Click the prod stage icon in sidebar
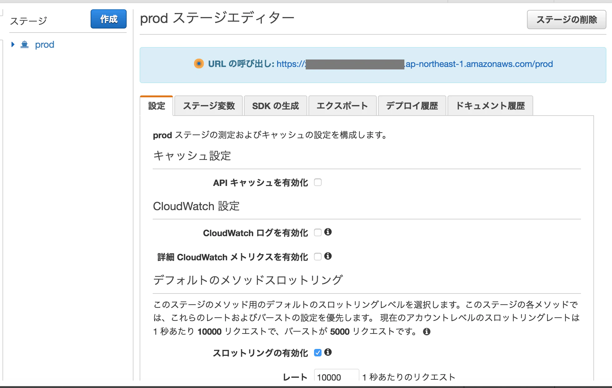Viewport: 612px width, 388px height. pyautogui.click(x=25, y=45)
